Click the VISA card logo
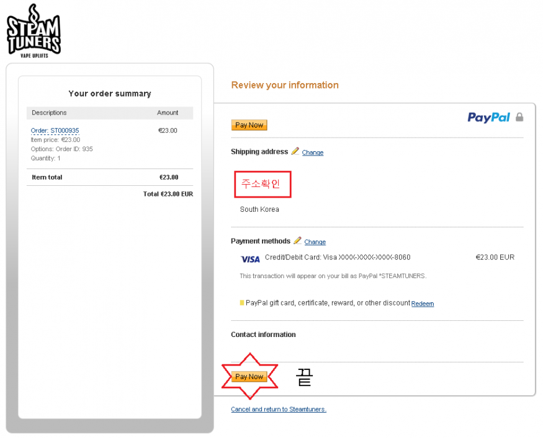The height and width of the screenshot is (438, 543). [250, 260]
